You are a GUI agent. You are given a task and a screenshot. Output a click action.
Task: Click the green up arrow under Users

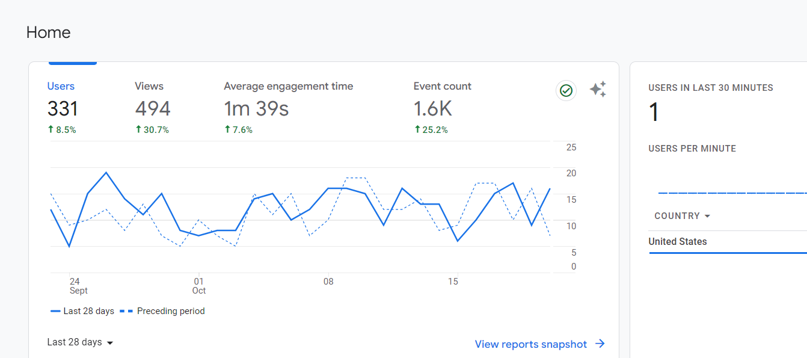[x=51, y=129]
